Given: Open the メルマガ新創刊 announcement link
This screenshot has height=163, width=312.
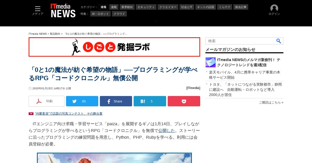Looking at the screenshot, I should click(x=249, y=62).
